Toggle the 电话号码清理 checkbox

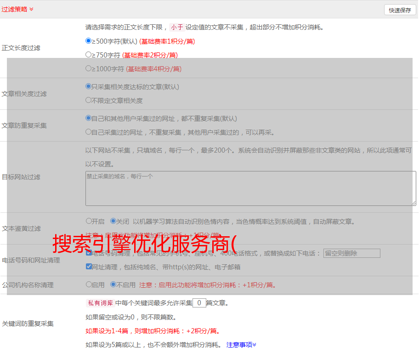(x=89, y=253)
